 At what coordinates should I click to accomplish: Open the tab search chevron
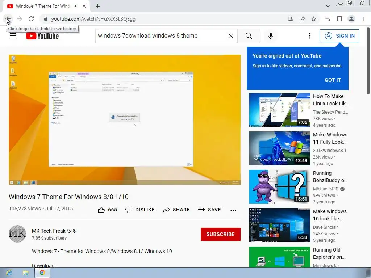tap(328, 6)
